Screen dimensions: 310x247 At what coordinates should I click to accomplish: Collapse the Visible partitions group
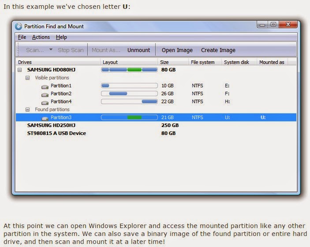pos(27,78)
